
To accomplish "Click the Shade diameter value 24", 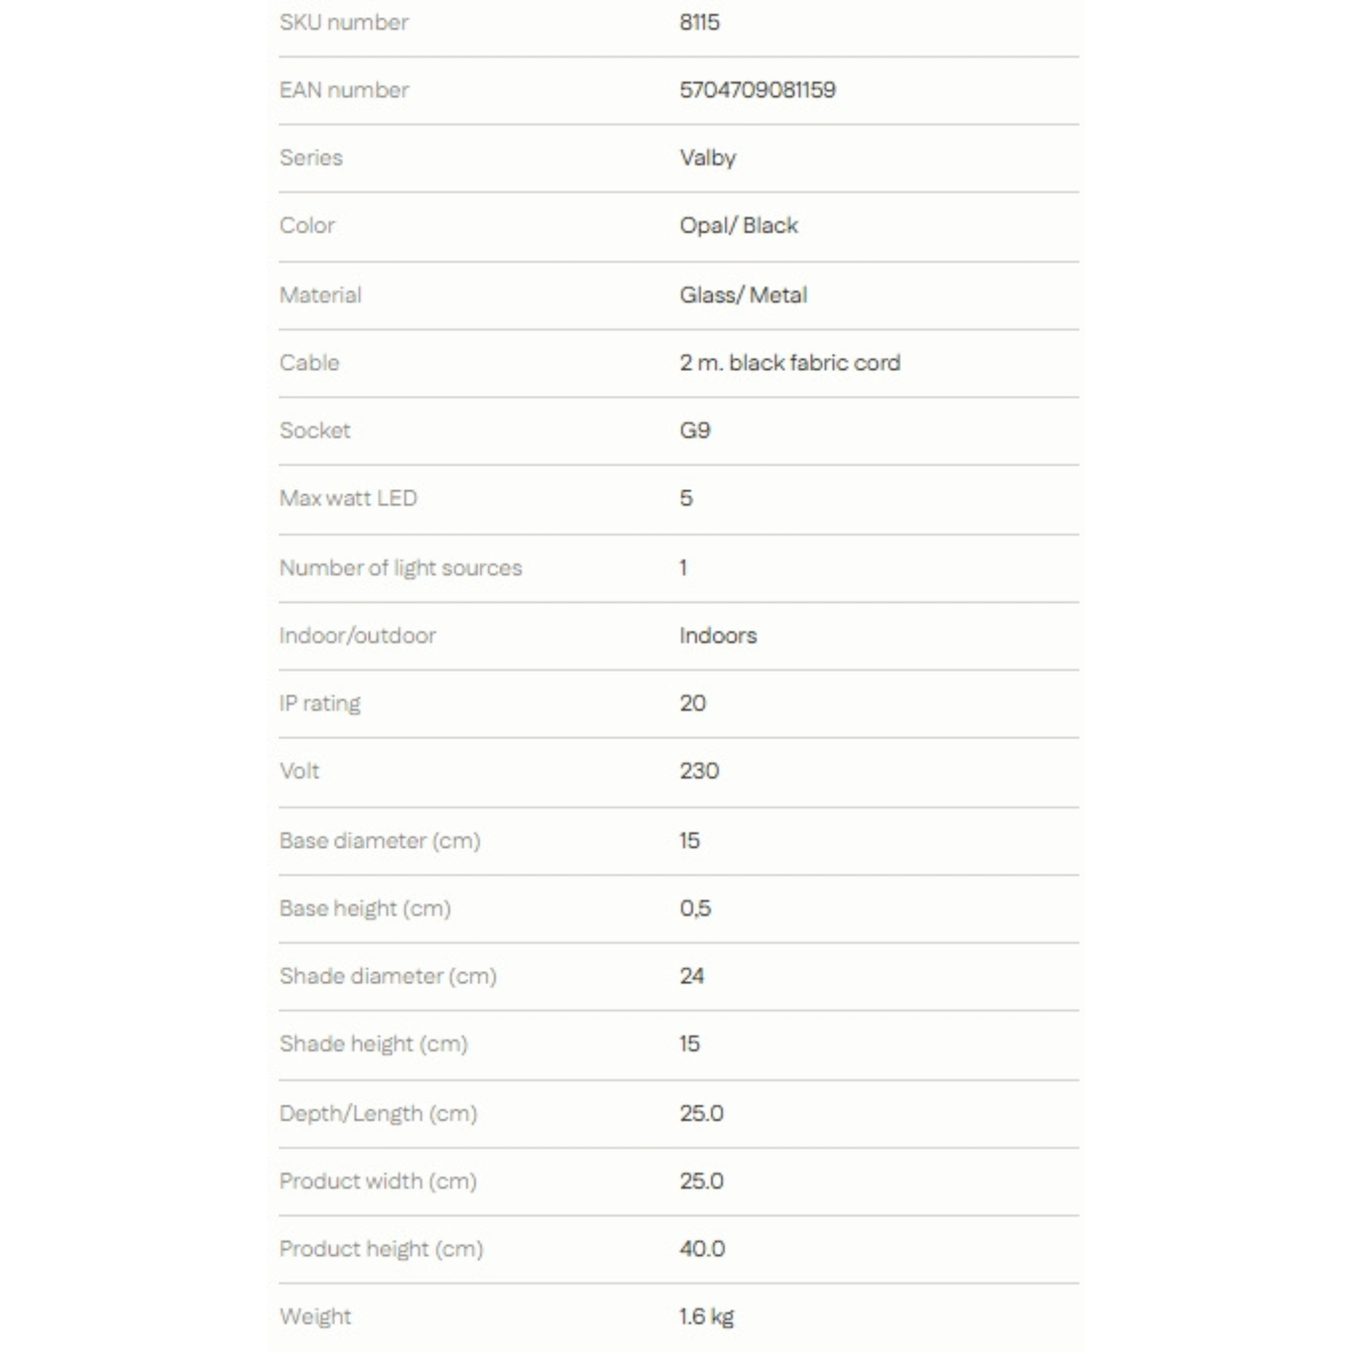I will pyautogui.click(x=692, y=976).
